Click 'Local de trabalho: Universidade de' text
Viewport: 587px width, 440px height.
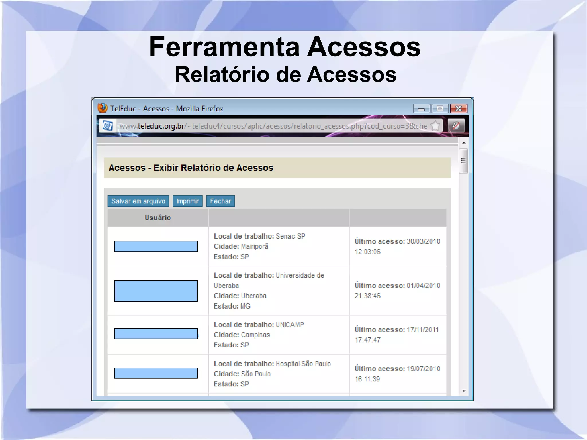[269, 275]
